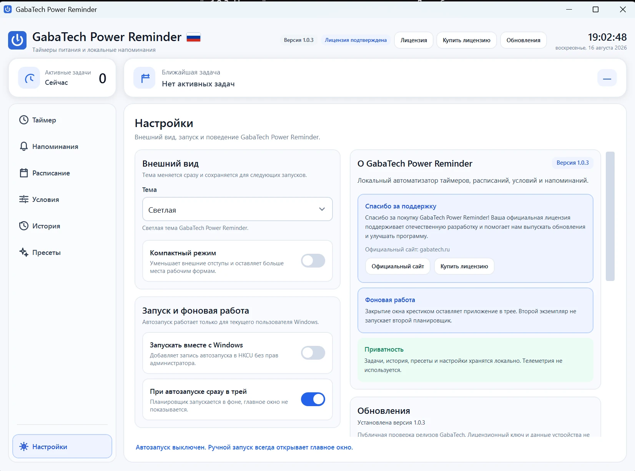Click the active tasks clock icon
Image resolution: width=635 pixels, height=471 pixels.
point(29,78)
